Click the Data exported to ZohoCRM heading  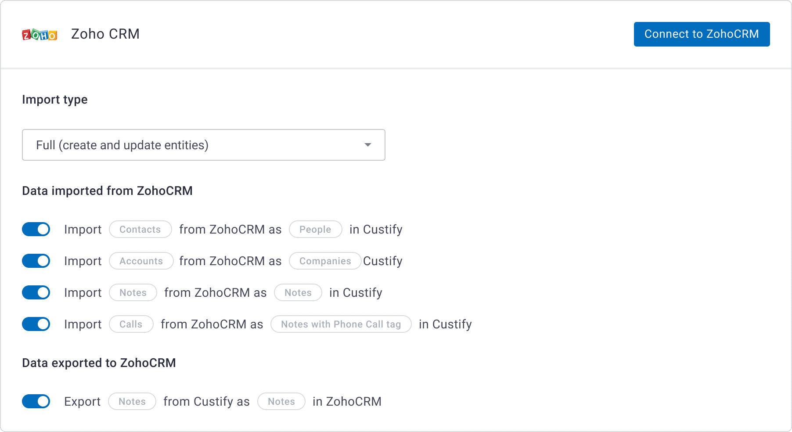pyautogui.click(x=99, y=363)
